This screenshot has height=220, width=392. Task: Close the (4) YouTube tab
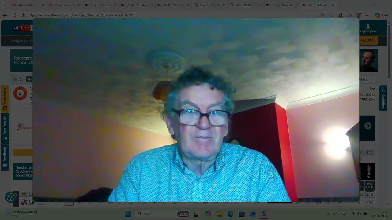pos(43,5)
